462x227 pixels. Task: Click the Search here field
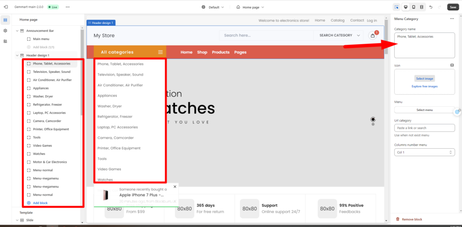point(266,35)
